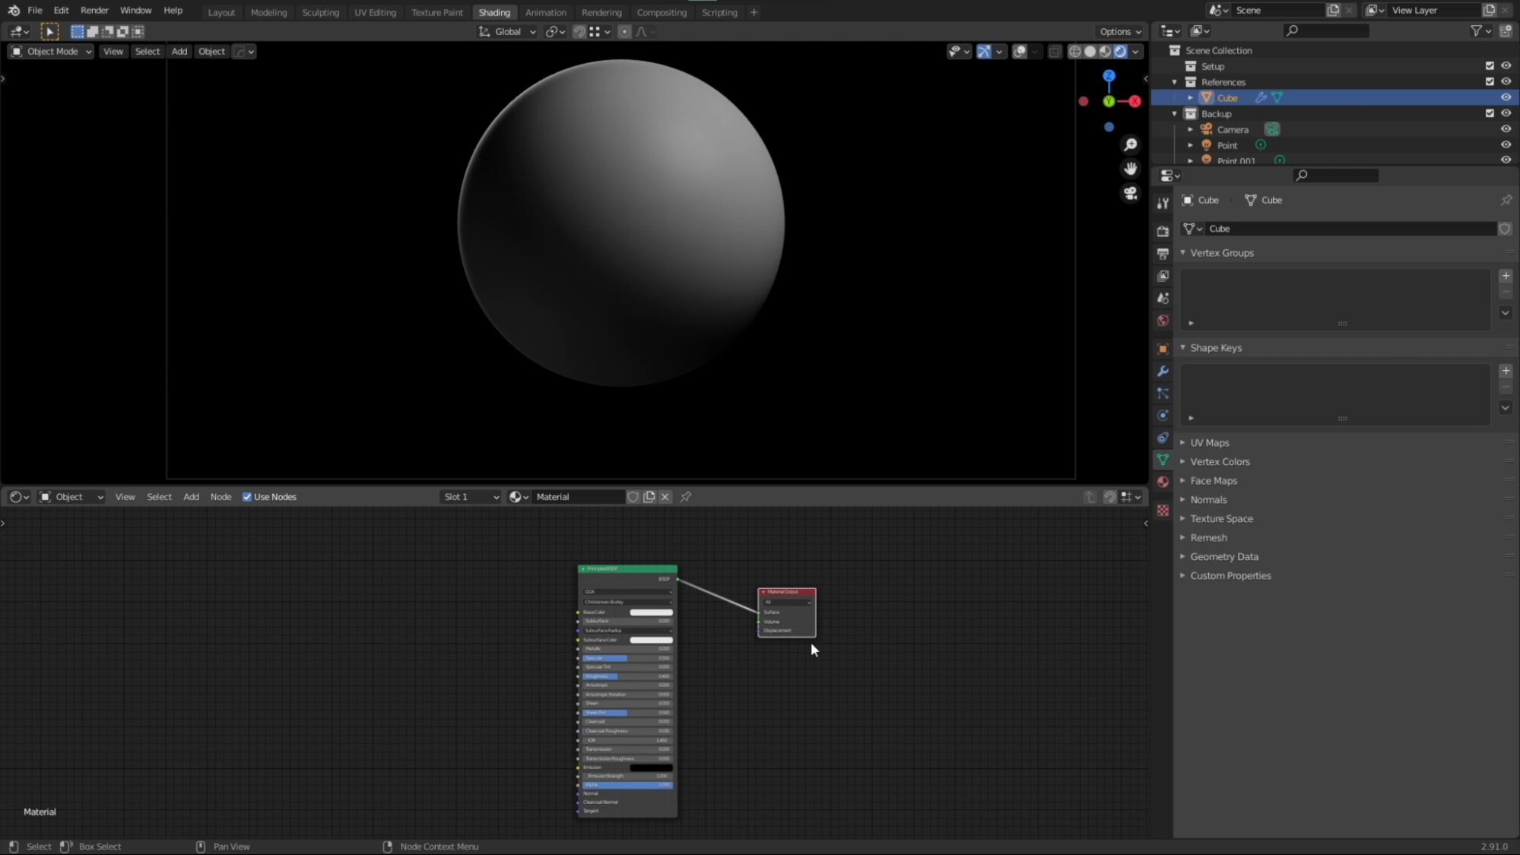Click the Options button in the viewport header
This screenshot has width=1520, height=855.
(x=1119, y=31)
